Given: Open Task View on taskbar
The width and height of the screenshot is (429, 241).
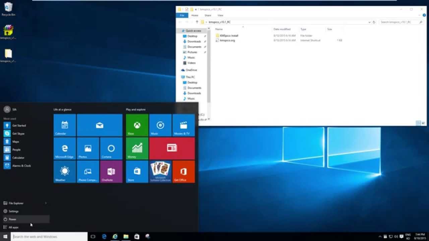Looking at the screenshot, I should coord(93,237).
